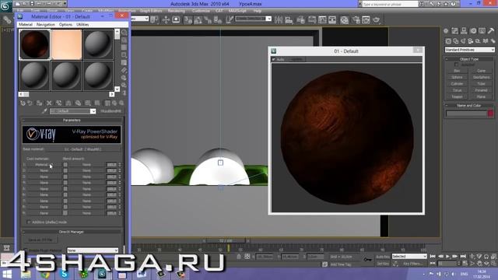Toggle the checkbox for coat material row 5
The image size is (498, 280).
pos(65,189)
